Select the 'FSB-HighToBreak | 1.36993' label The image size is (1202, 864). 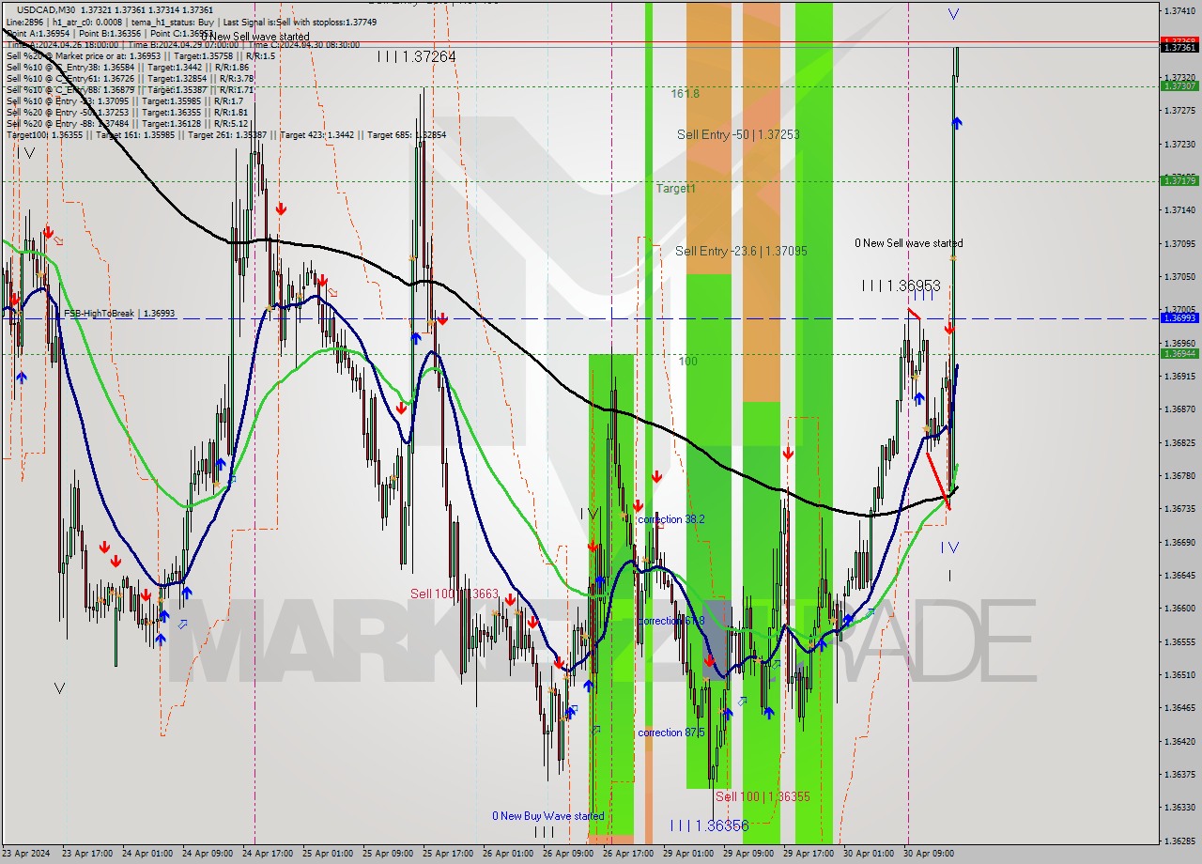(119, 314)
